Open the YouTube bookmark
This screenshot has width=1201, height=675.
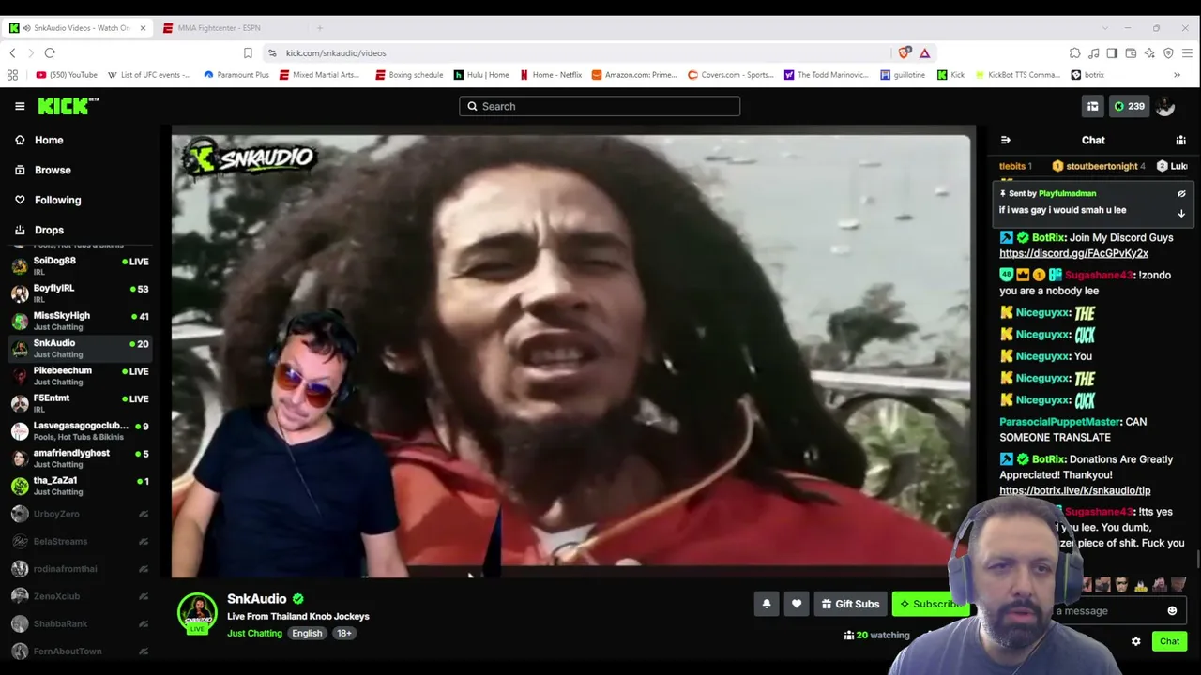tap(67, 75)
